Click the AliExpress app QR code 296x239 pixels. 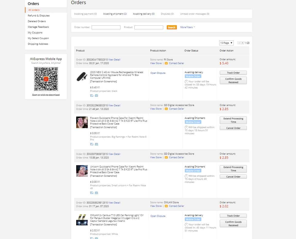[46, 79]
